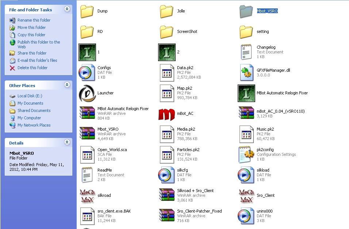The height and width of the screenshot is (229, 349).
Task: Open the silkroad MeGa MaX icon
Action: click(87, 196)
